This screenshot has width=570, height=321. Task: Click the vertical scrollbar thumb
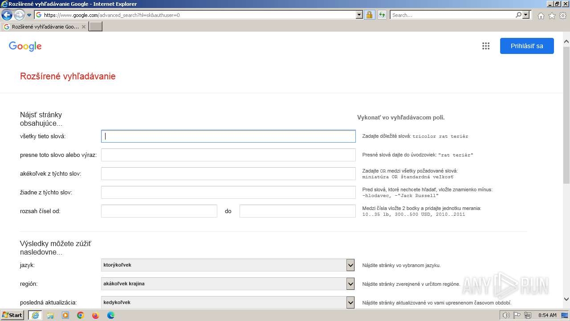click(x=566, y=115)
